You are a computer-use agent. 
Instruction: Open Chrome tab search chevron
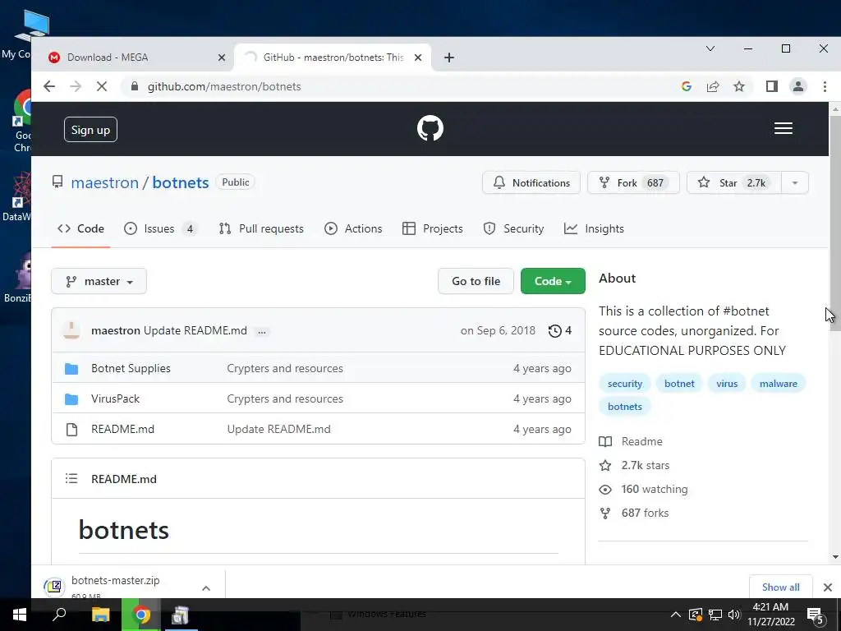[x=710, y=48]
